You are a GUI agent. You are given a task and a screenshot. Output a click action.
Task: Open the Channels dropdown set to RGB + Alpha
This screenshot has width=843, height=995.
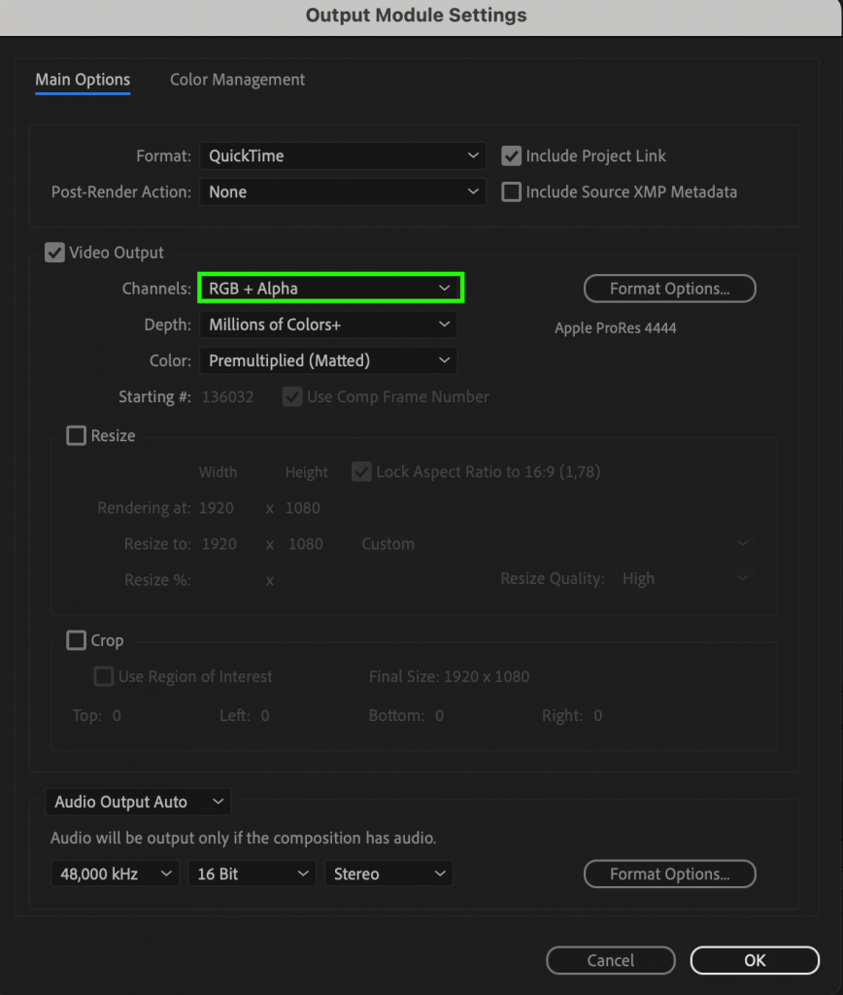click(330, 288)
